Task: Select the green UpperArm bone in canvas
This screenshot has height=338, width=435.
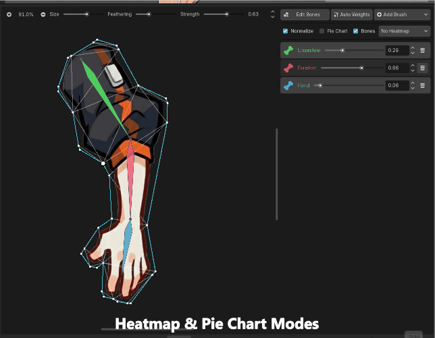Action: [103, 95]
